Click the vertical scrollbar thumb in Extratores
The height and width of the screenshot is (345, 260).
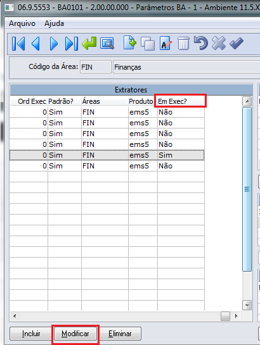tap(247, 189)
